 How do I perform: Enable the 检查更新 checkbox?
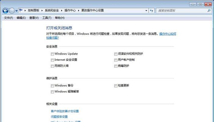click(x=116, y=86)
